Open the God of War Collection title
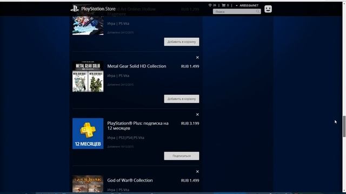 130,181
